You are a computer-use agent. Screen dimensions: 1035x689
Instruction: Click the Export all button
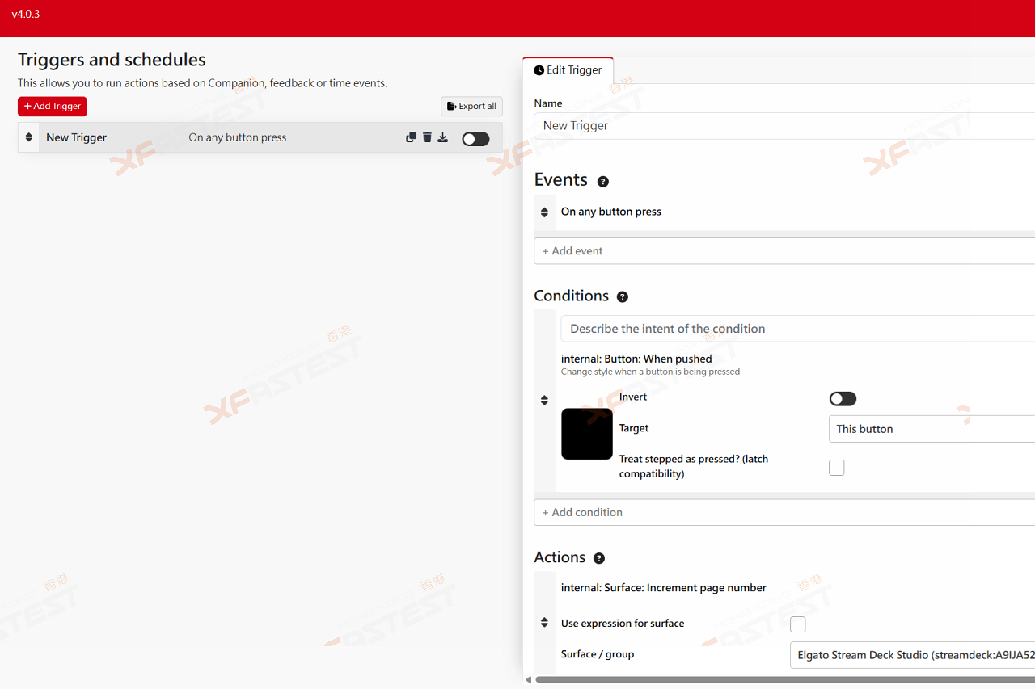(471, 107)
